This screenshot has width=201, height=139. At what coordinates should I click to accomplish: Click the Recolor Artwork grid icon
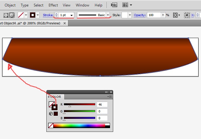pyautogui.click(x=176, y=15)
